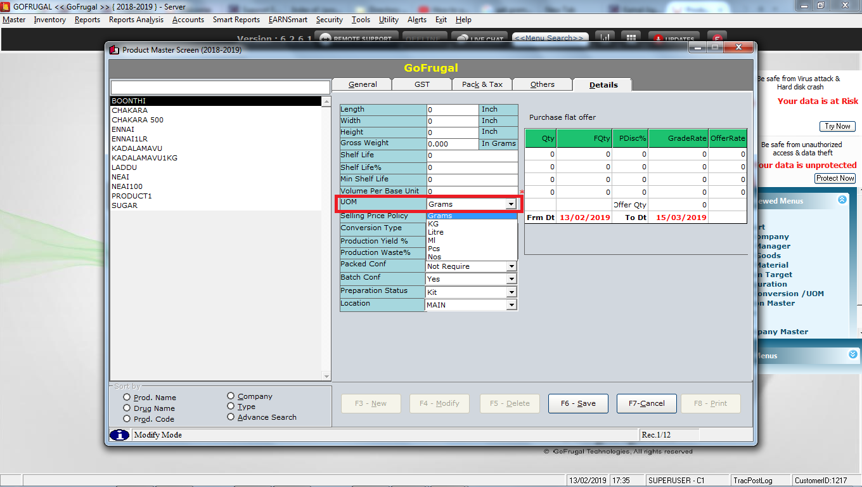Choose Ml from the UOM list
This screenshot has height=487, width=862.
pyautogui.click(x=472, y=240)
